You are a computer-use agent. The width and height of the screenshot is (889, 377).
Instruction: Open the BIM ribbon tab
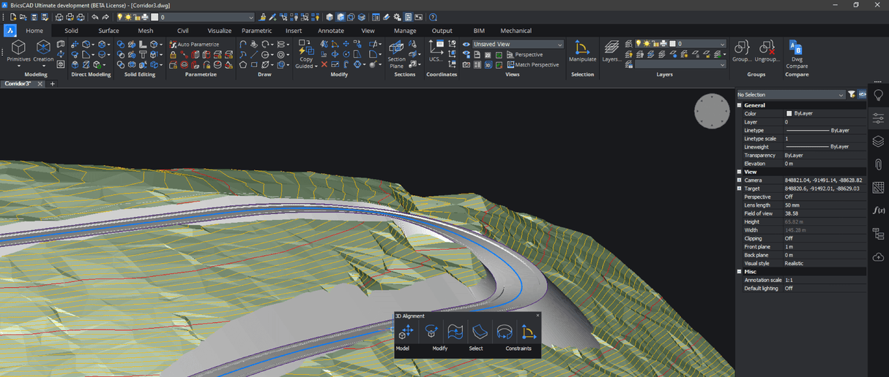[x=479, y=31]
